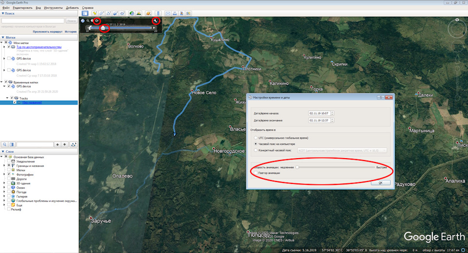Click the compass north-up control on map

coord(457,20)
